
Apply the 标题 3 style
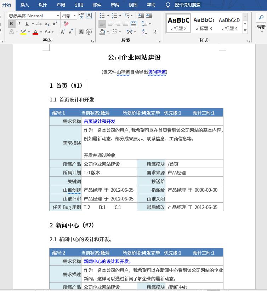(204, 23)
